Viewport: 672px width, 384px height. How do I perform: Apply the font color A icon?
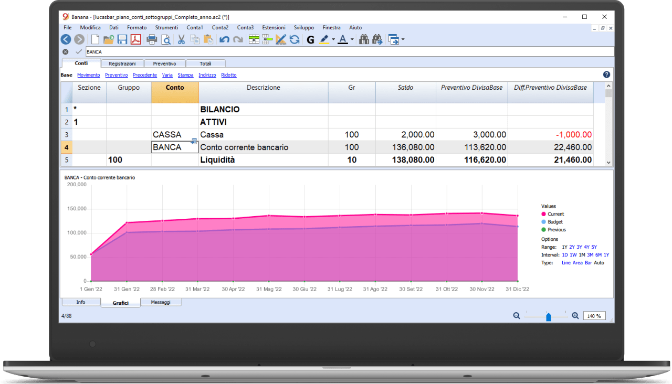pos(343,39)
